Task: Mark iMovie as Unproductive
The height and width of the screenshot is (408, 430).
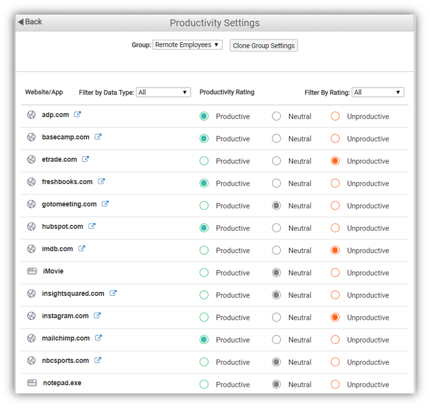Action: click(335, 272)
